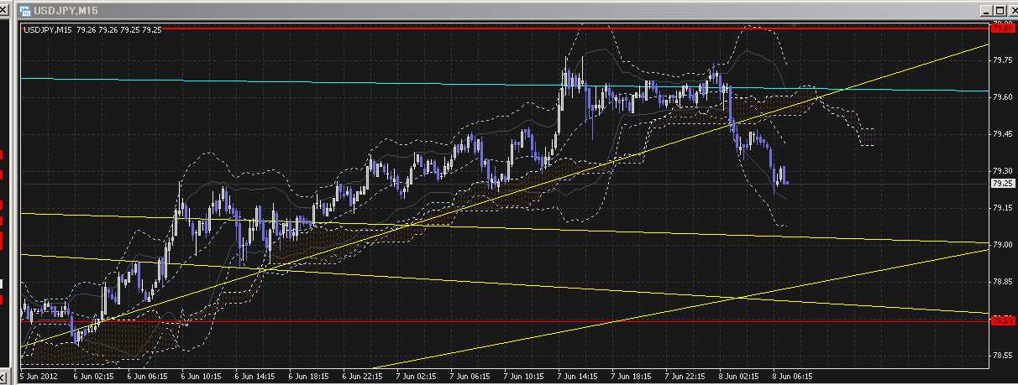1018x385 pixels.
Task: Click the button at the left panel's bottom
Action: click(x=4, y=377)
